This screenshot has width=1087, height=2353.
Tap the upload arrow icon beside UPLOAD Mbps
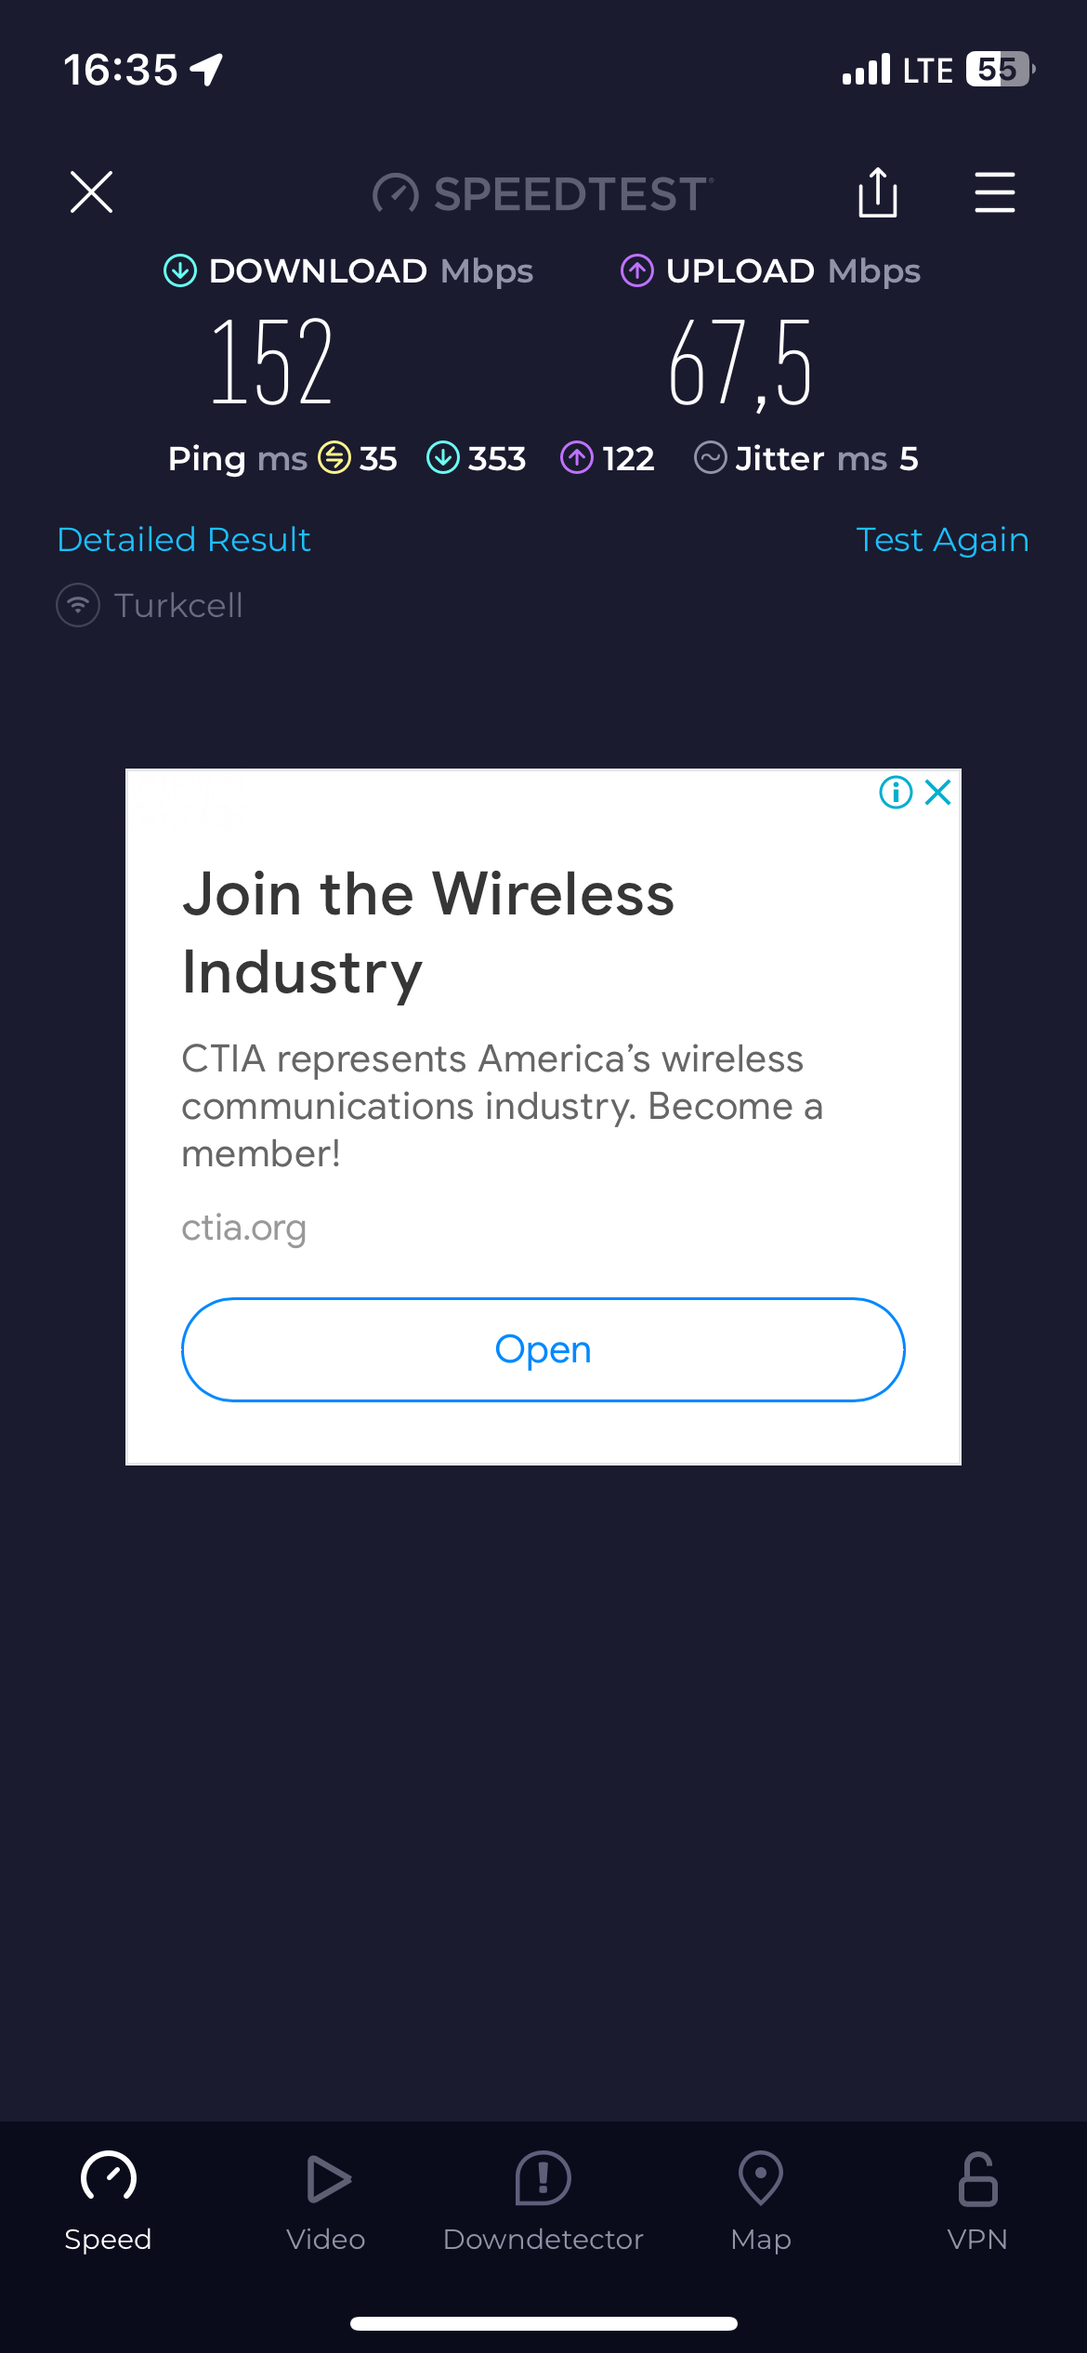(637, 271)
